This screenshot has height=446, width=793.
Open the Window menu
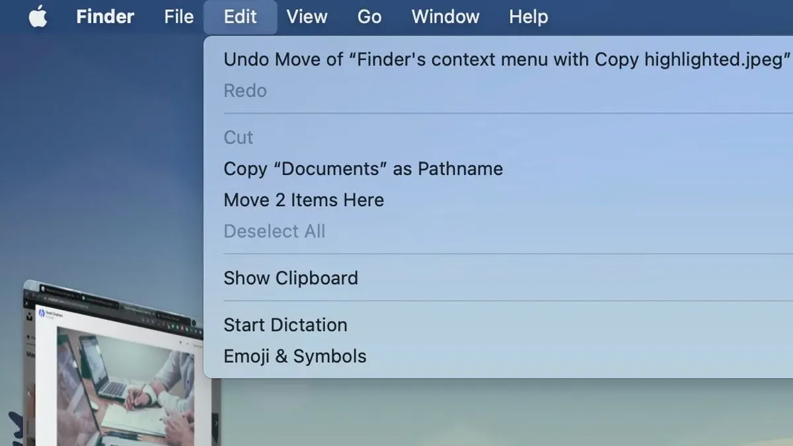[445, 17]
